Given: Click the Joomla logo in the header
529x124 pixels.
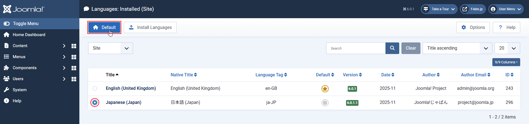Looking at the screenshot, I should 24,9.
